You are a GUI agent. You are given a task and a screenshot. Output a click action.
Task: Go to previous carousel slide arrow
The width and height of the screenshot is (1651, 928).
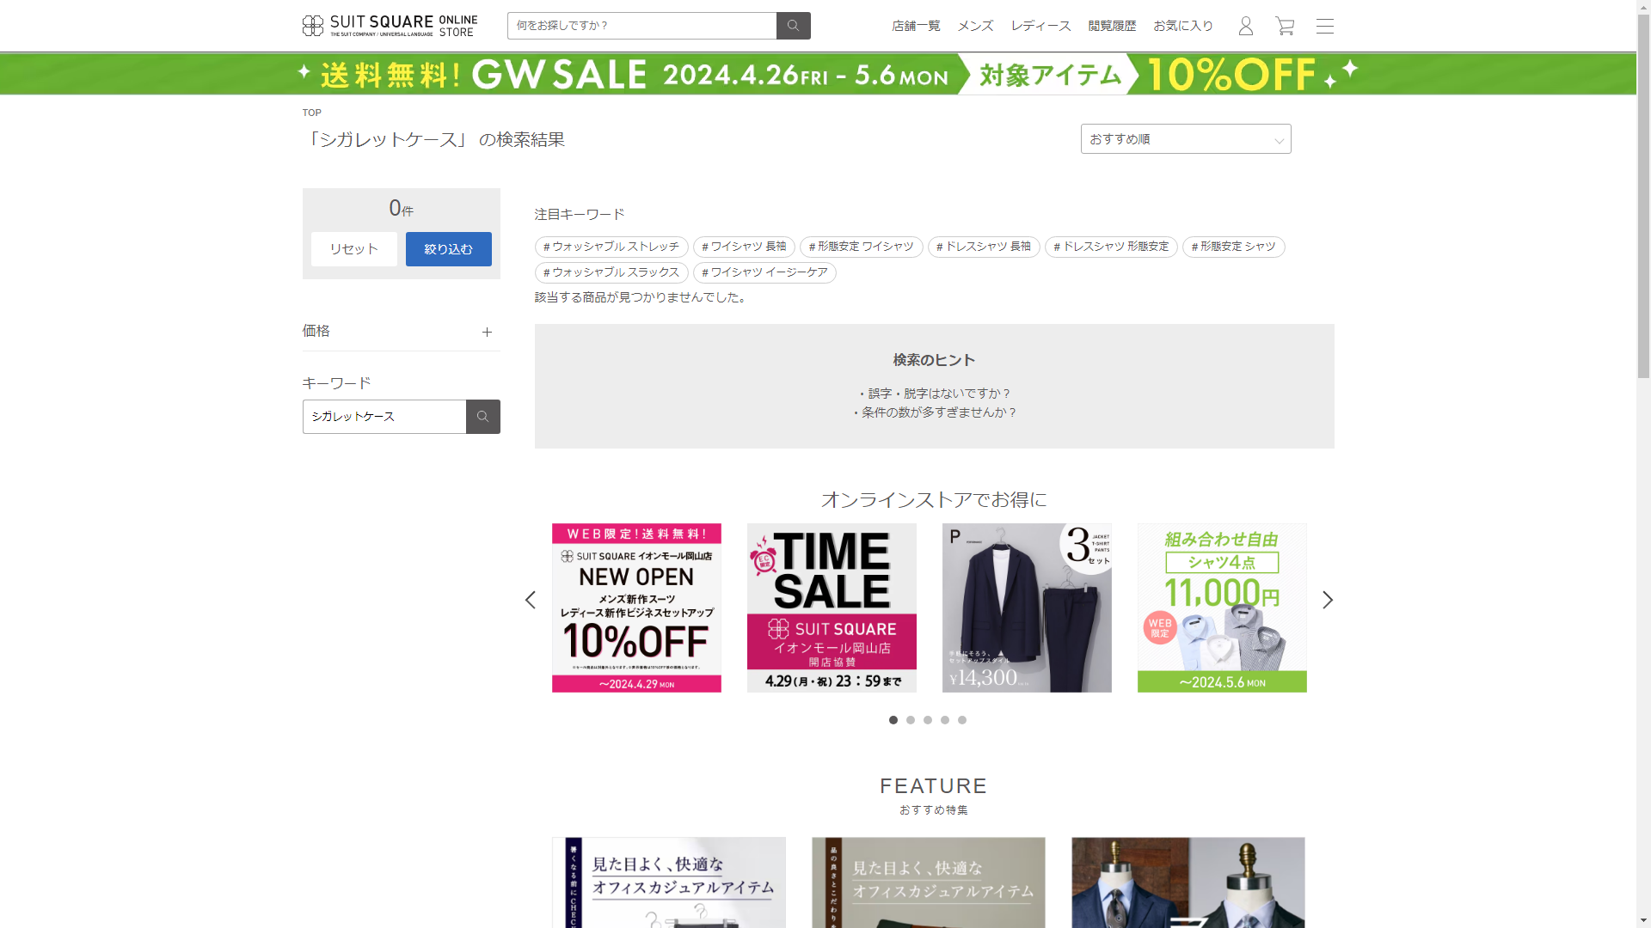coord(531,600)
